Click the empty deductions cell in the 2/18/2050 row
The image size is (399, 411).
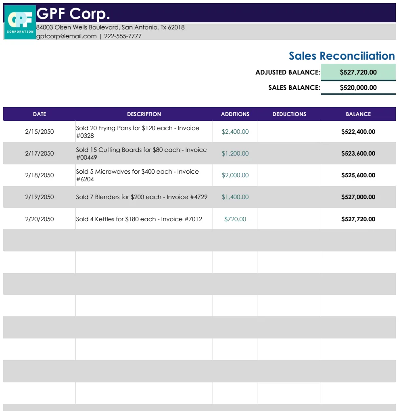click(x=289, y=175)
